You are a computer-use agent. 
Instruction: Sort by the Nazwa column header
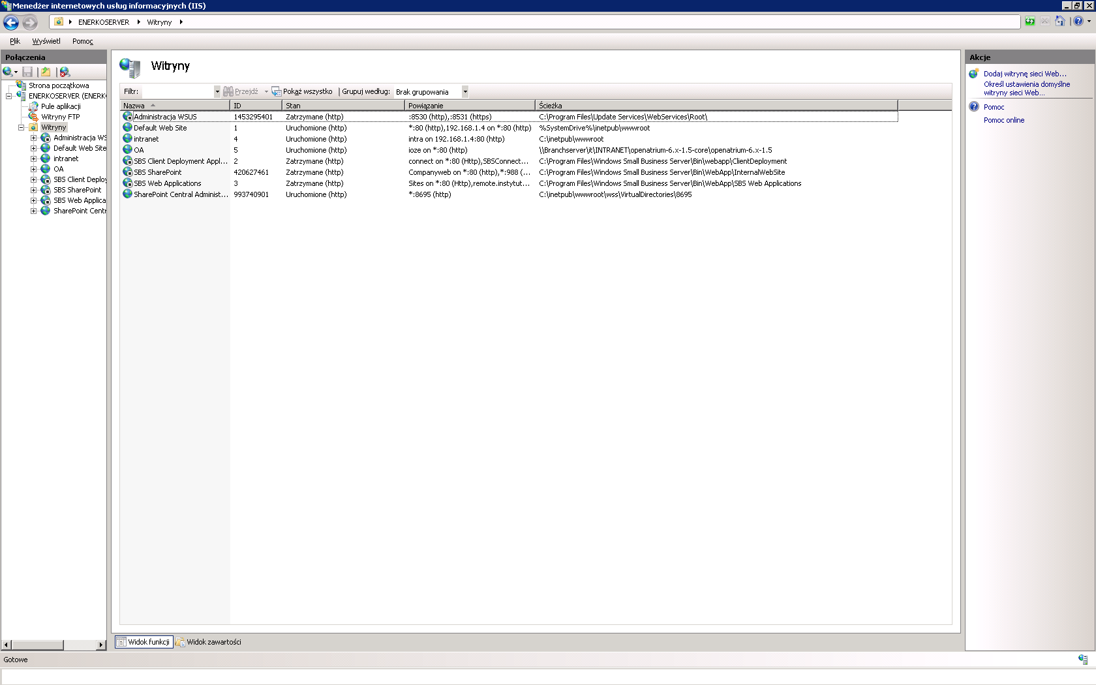pyautogui.click(x=175, y=105)
